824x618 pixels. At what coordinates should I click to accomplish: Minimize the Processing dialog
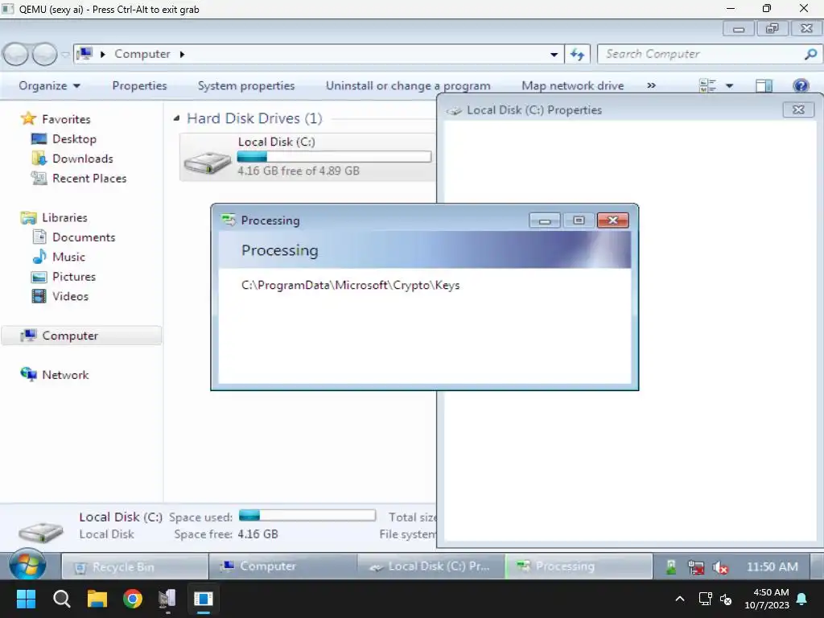[x=545, y=220]
